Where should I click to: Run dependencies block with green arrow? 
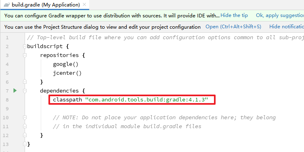click(x=15, y=91)
